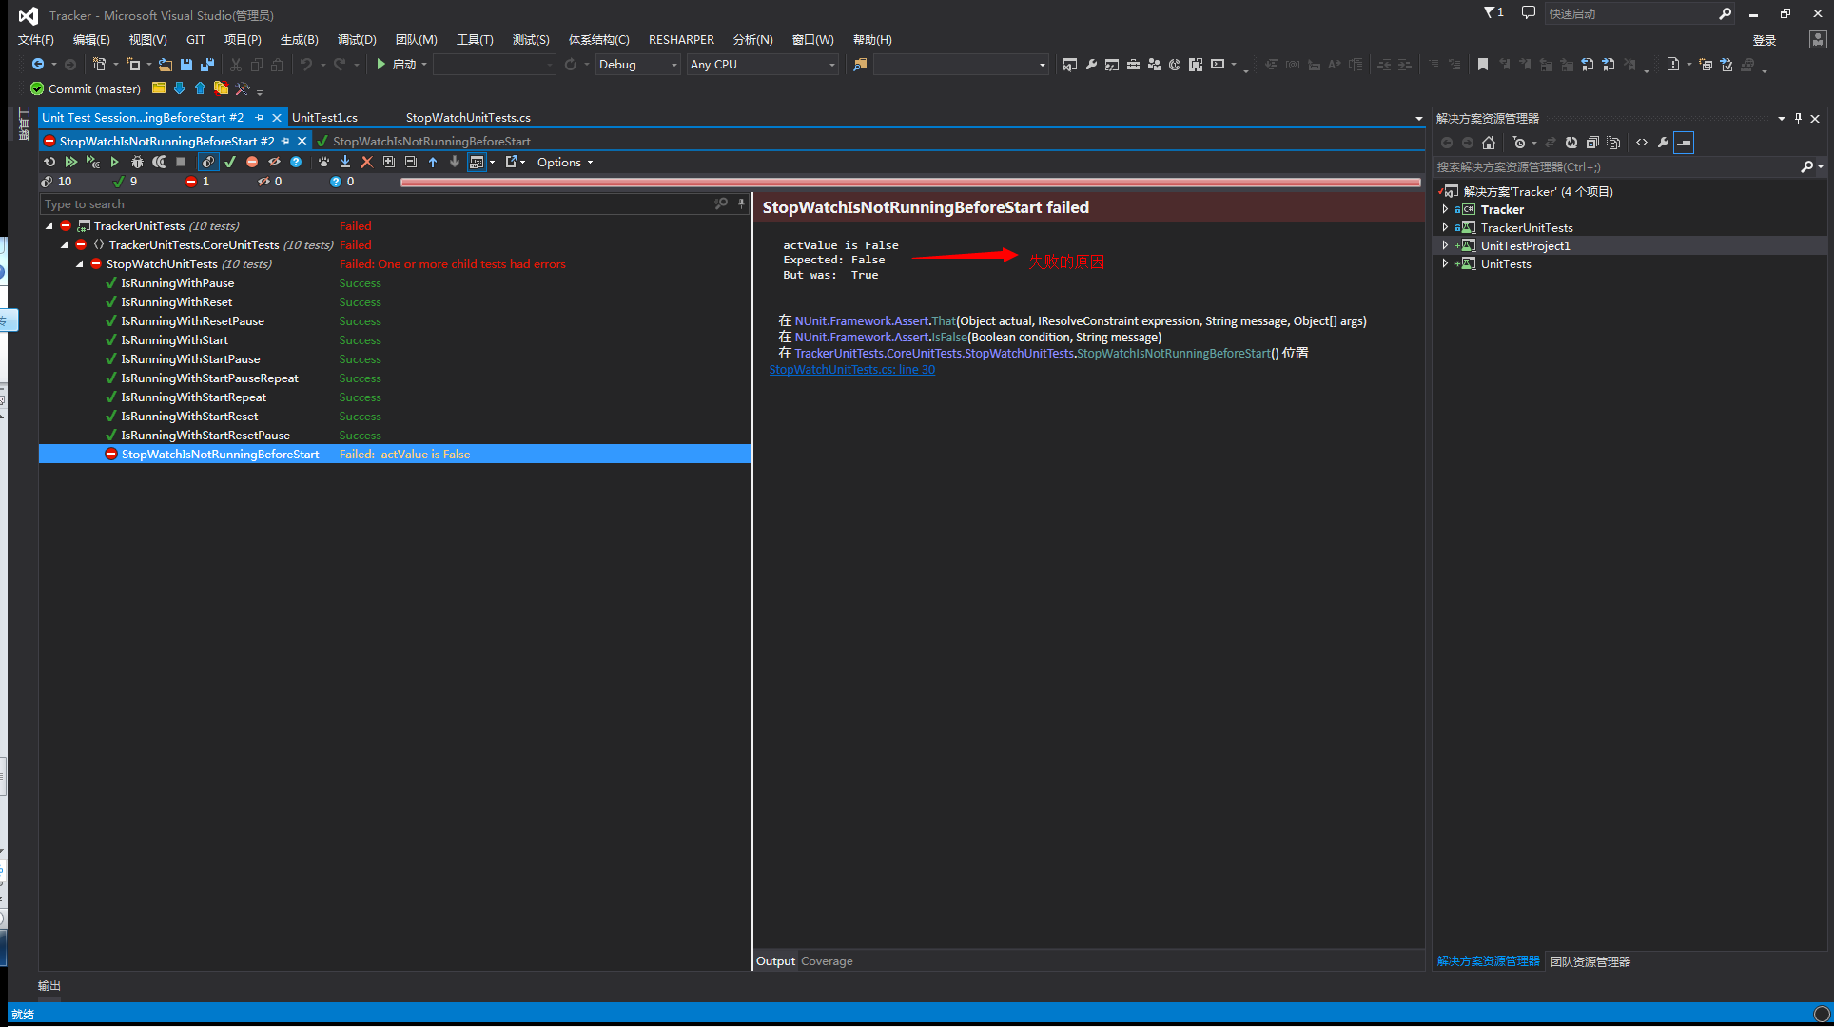Collapse the StopWatchUnitTests node

click(80, 264)
